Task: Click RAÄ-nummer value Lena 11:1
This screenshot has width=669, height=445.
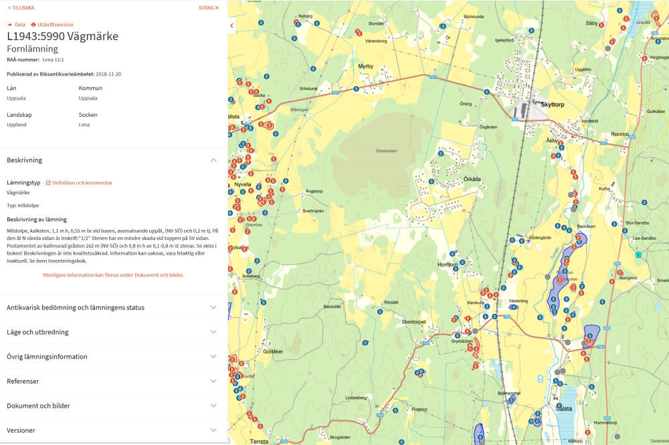Action: 53,59
